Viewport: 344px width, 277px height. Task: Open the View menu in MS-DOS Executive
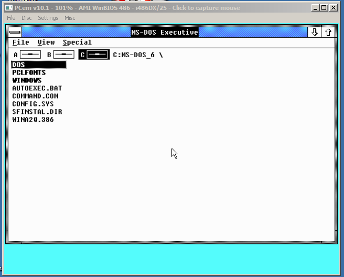pyautogui.click(x=46, y=42)
